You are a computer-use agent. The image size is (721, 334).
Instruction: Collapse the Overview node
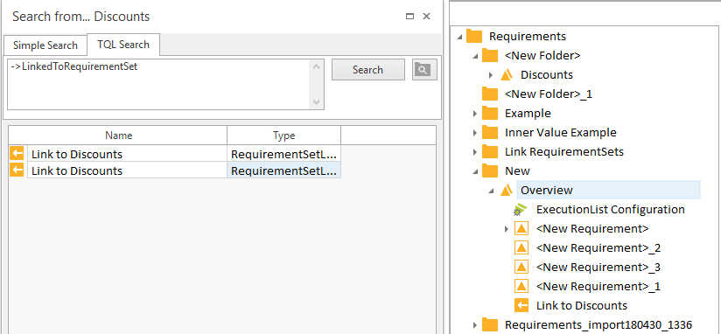(x=491, y=191)
